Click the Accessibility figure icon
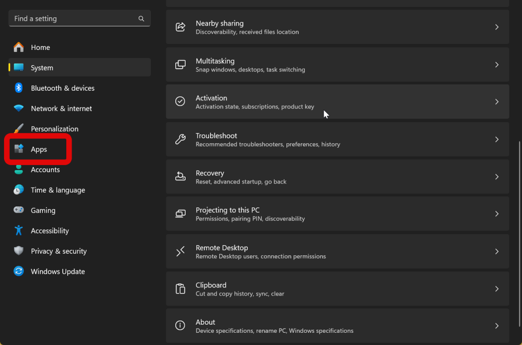The height and width of the screenshot is (345, 522). pyautogui.click(x=19, y=231)
